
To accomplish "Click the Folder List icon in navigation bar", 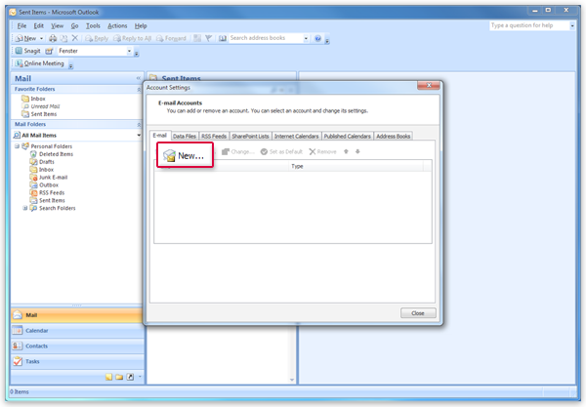I will 119,377.
